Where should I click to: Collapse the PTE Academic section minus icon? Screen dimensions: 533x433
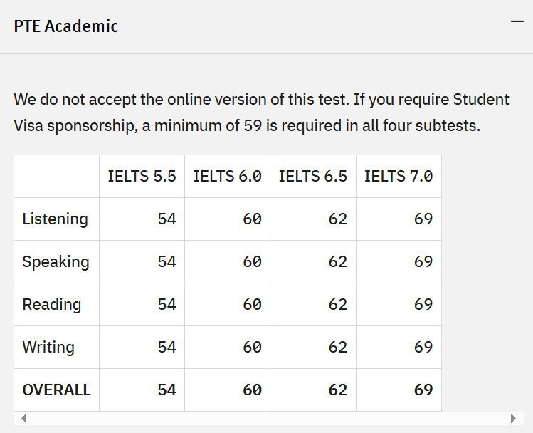[x=517, y=22]
